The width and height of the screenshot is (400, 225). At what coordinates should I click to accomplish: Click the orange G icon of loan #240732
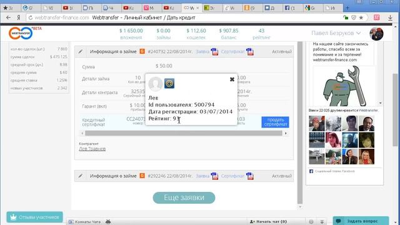click(142, 51)
